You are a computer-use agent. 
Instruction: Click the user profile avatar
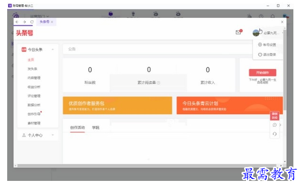tap(256, 33)
